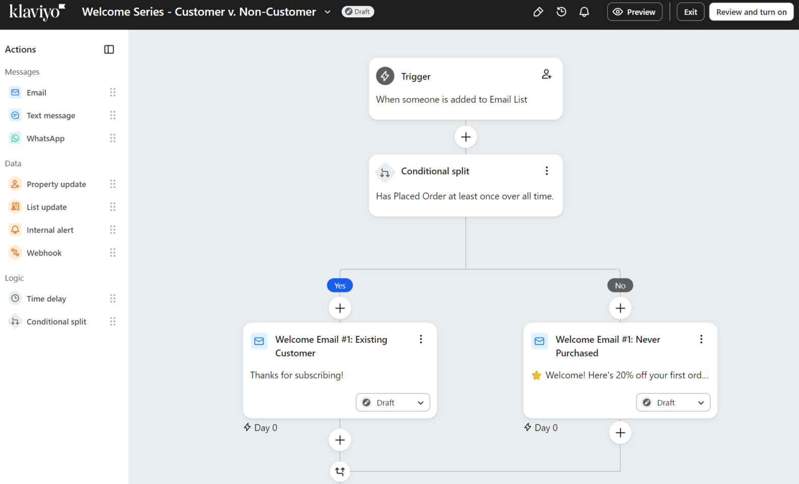Collapse the Actions sidebar panel icon

(x=109, y=49)
